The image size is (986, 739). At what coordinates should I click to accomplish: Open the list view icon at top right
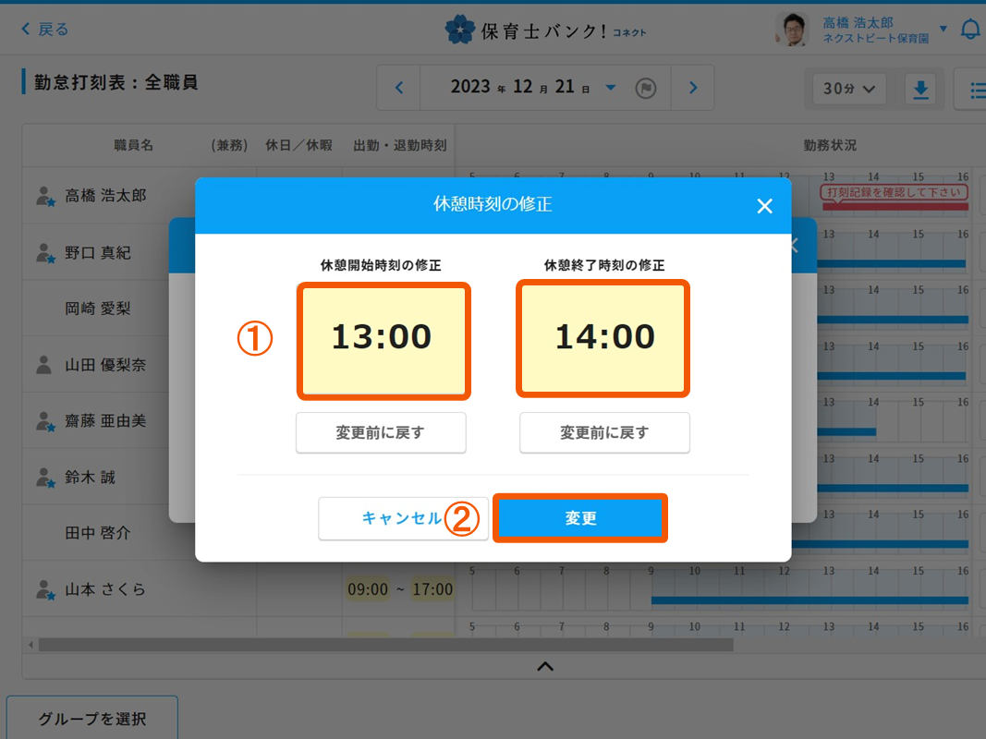[x=975, y=89]
